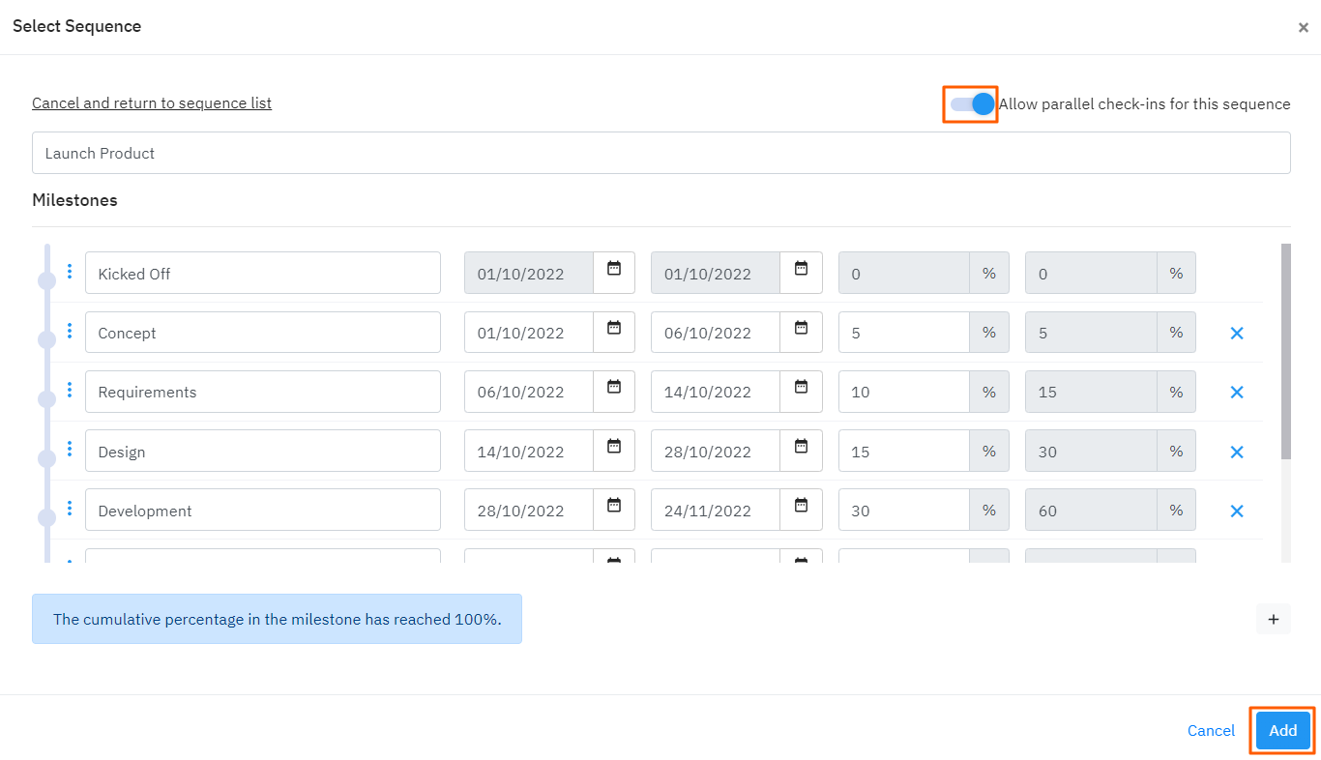Open the Kicked Off end date calendar
Viewport: 1321px width, 760px height.
tap(801, 273)
